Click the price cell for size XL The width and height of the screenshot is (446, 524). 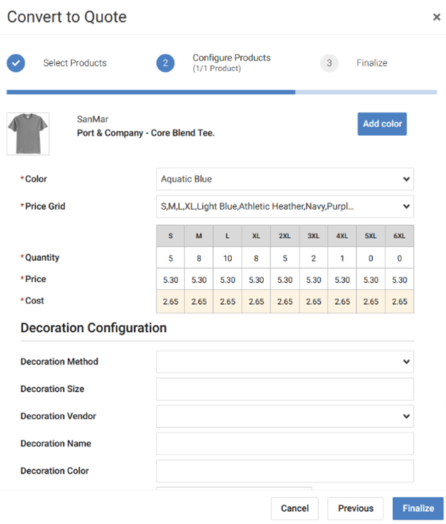pos(256,280)
